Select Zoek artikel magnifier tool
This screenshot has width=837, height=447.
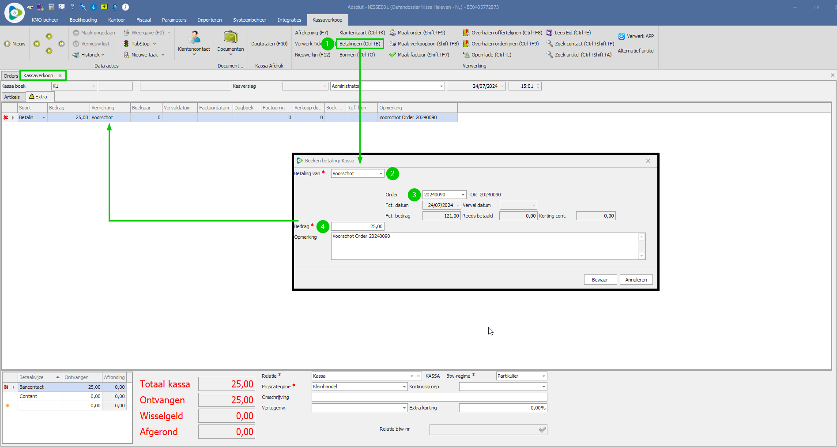pos(550,55)
